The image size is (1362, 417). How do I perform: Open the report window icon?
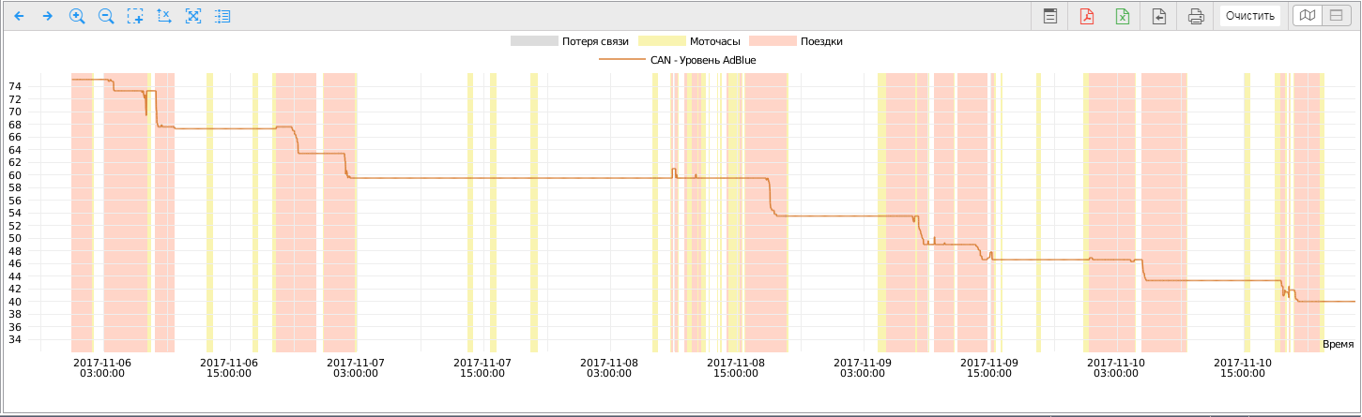(x=1050, y=16)
